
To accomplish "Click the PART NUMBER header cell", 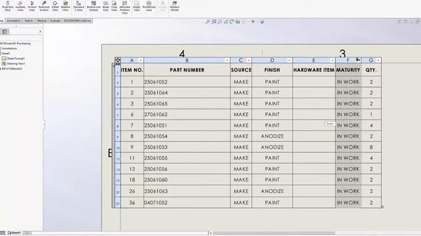I will [187, 70].
